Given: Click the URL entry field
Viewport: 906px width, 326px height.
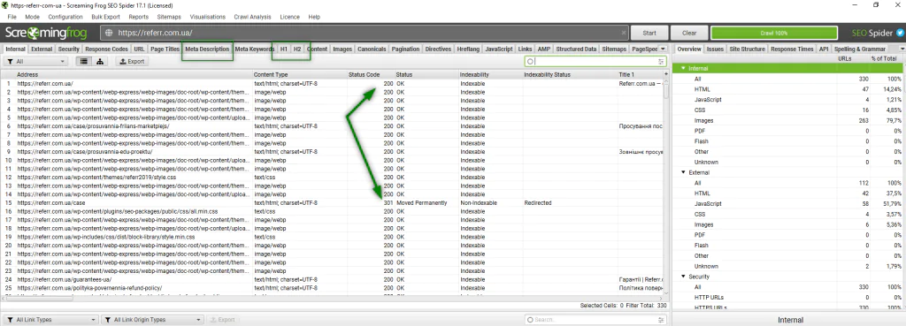Looking at the screenshot, I should pyautogui.click(x=364, y=33).
